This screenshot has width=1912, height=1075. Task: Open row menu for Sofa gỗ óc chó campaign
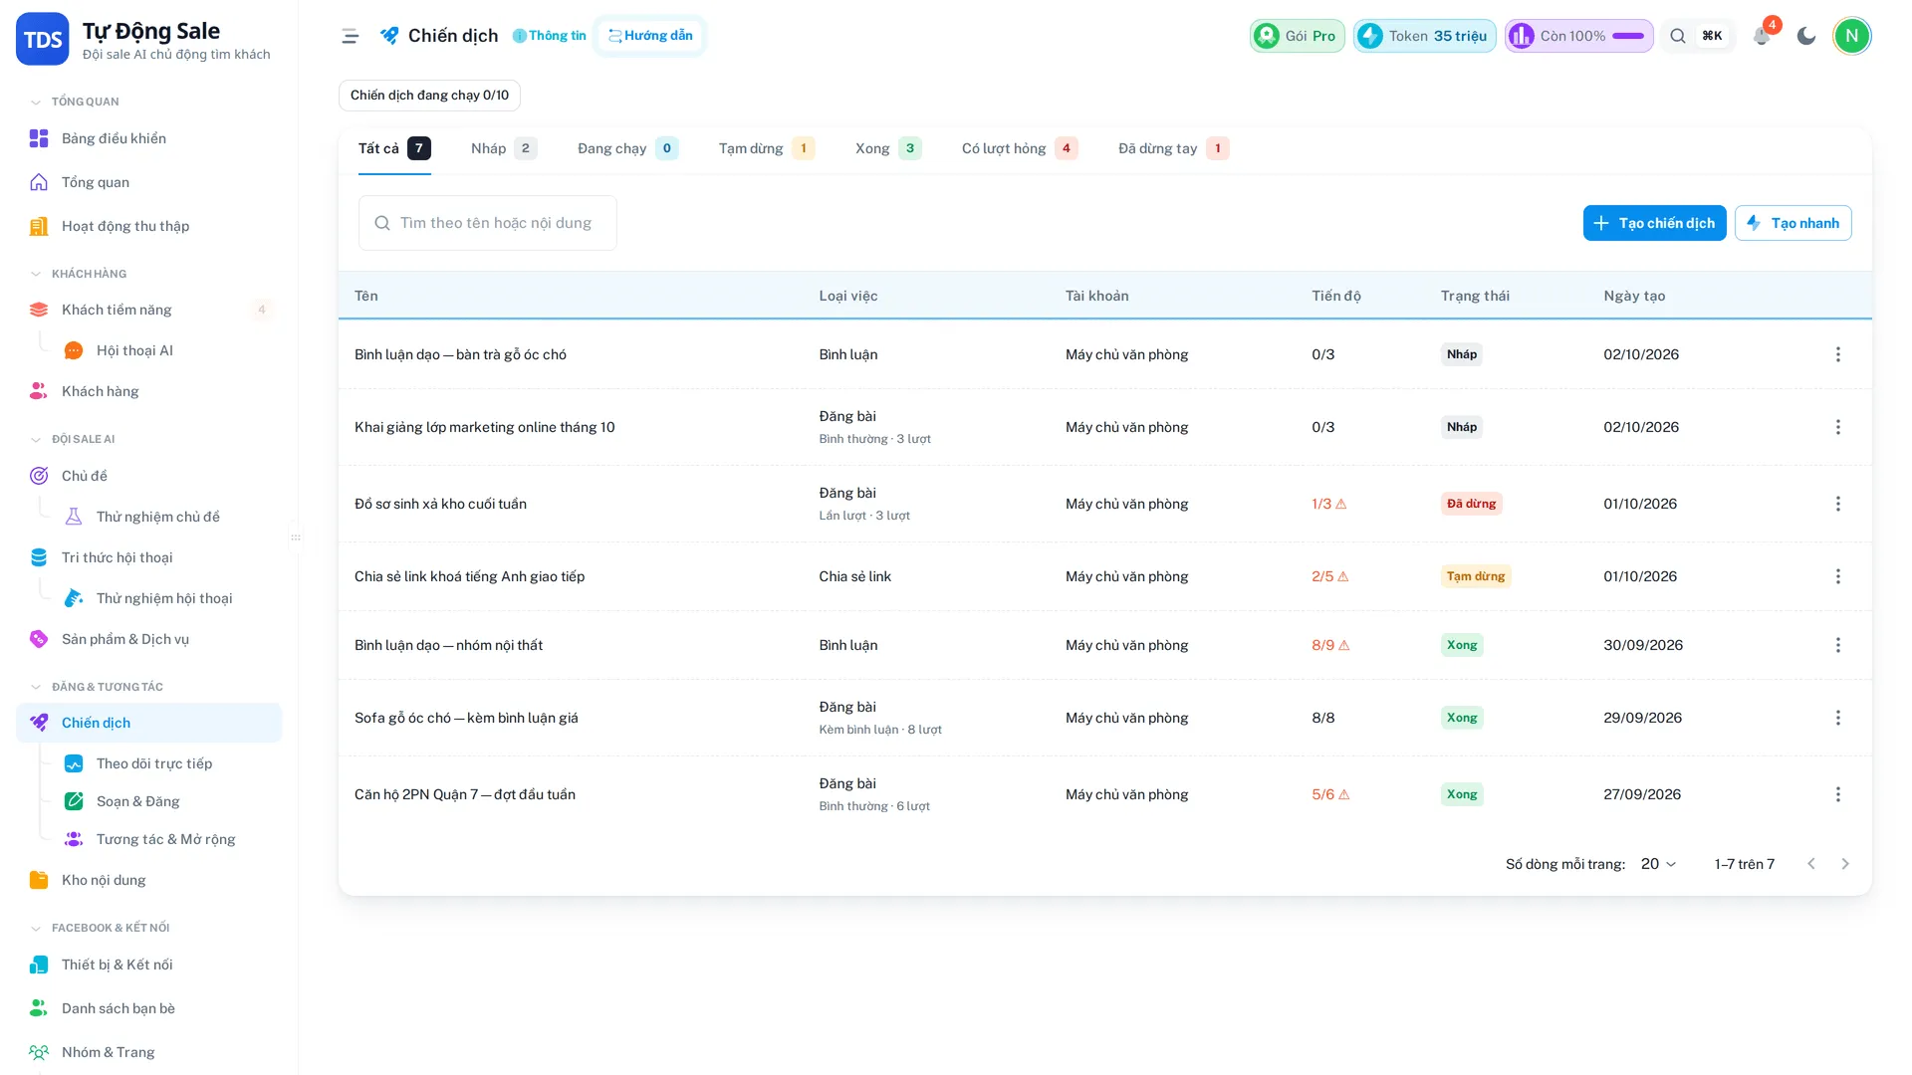click(1838, 718)
